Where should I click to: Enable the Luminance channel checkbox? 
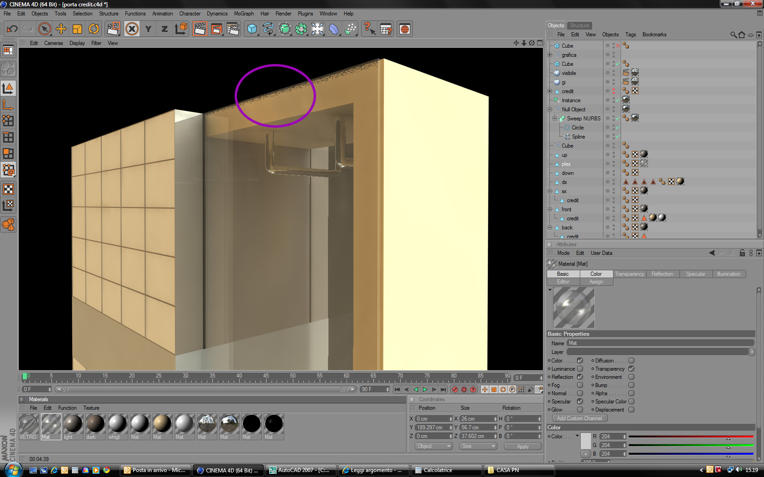coord(580,369)
